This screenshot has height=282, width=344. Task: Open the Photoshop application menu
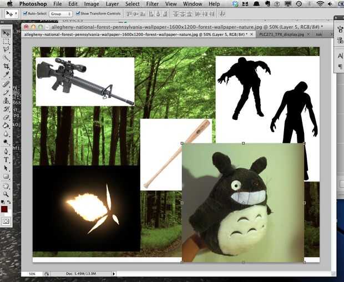(x=33, y=4)
